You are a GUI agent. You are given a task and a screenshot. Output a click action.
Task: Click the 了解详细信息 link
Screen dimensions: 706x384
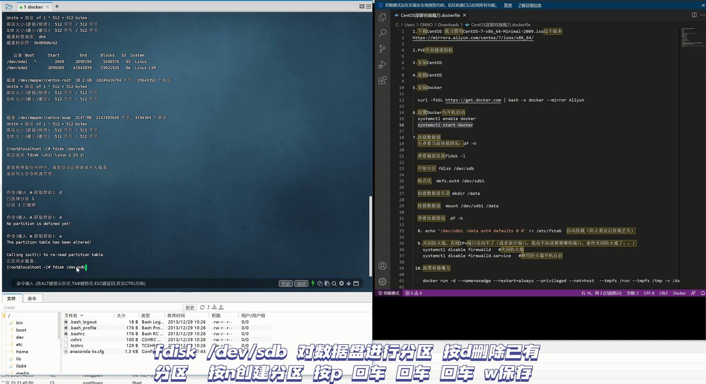coord(529,5)
